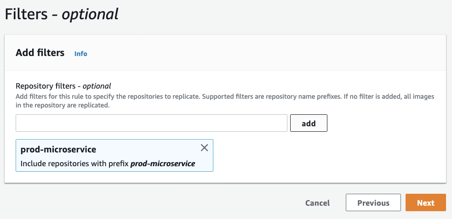The width and height of the screenshot is (452, 219).
Task: Click the italic 'optional' word in page title
Action: click(90, 14)
